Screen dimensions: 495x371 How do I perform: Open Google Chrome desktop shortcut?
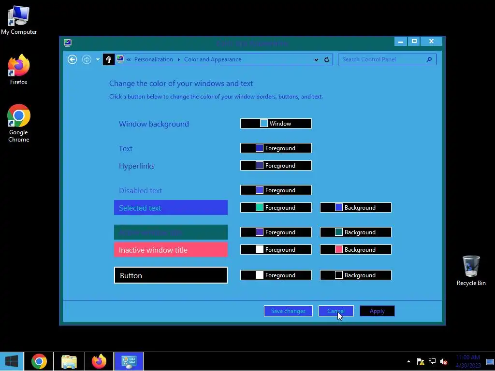[x=19, y=123]
